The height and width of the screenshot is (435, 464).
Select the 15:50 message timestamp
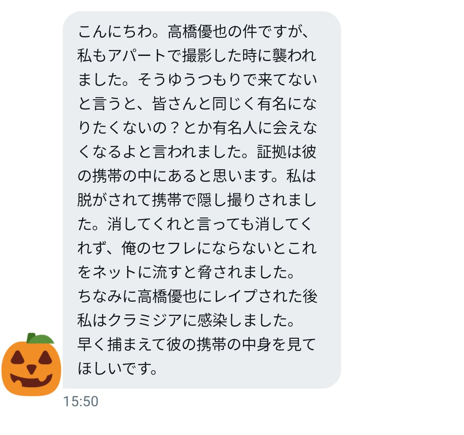(x=80, y=401)
